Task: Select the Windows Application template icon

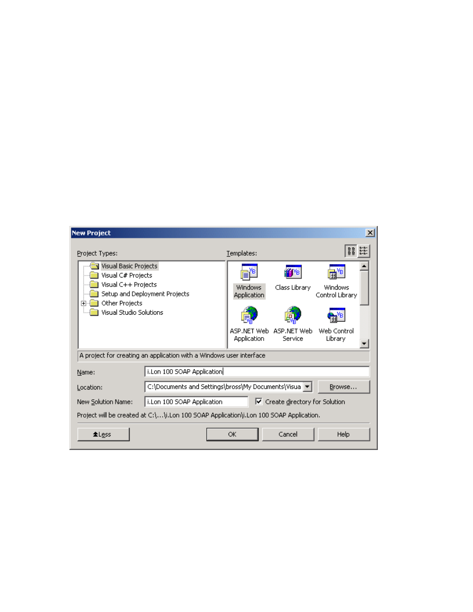Action: 249,273
